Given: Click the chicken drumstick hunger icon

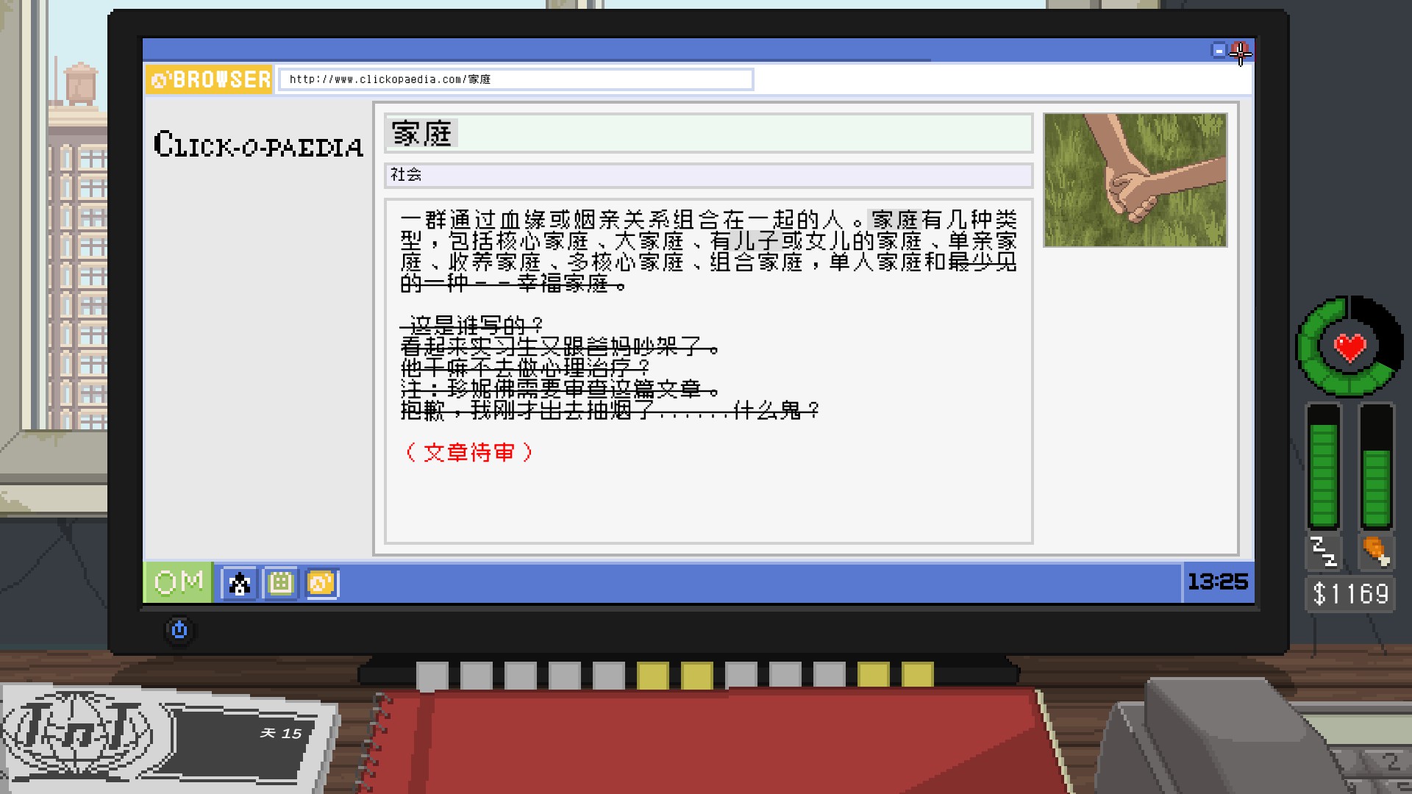Looking at the screenshot, I should pyautogui.click(x=1375, y=551).
